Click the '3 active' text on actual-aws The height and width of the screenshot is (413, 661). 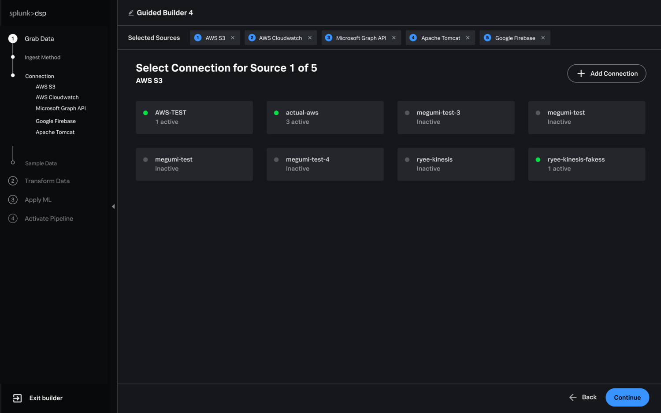point(297,122)
